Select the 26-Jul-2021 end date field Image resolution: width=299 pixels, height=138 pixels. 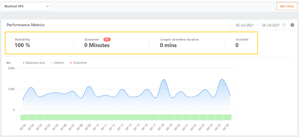[271, 25]
